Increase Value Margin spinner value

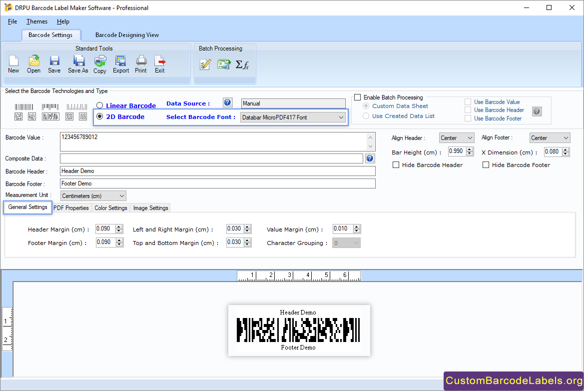click(356, 226)
